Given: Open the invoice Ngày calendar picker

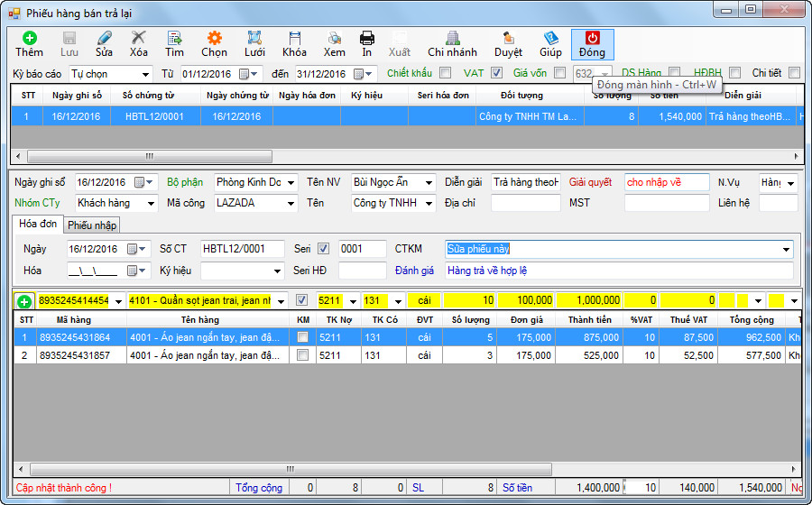Looking at the screenshot, I should coord(137,249).
